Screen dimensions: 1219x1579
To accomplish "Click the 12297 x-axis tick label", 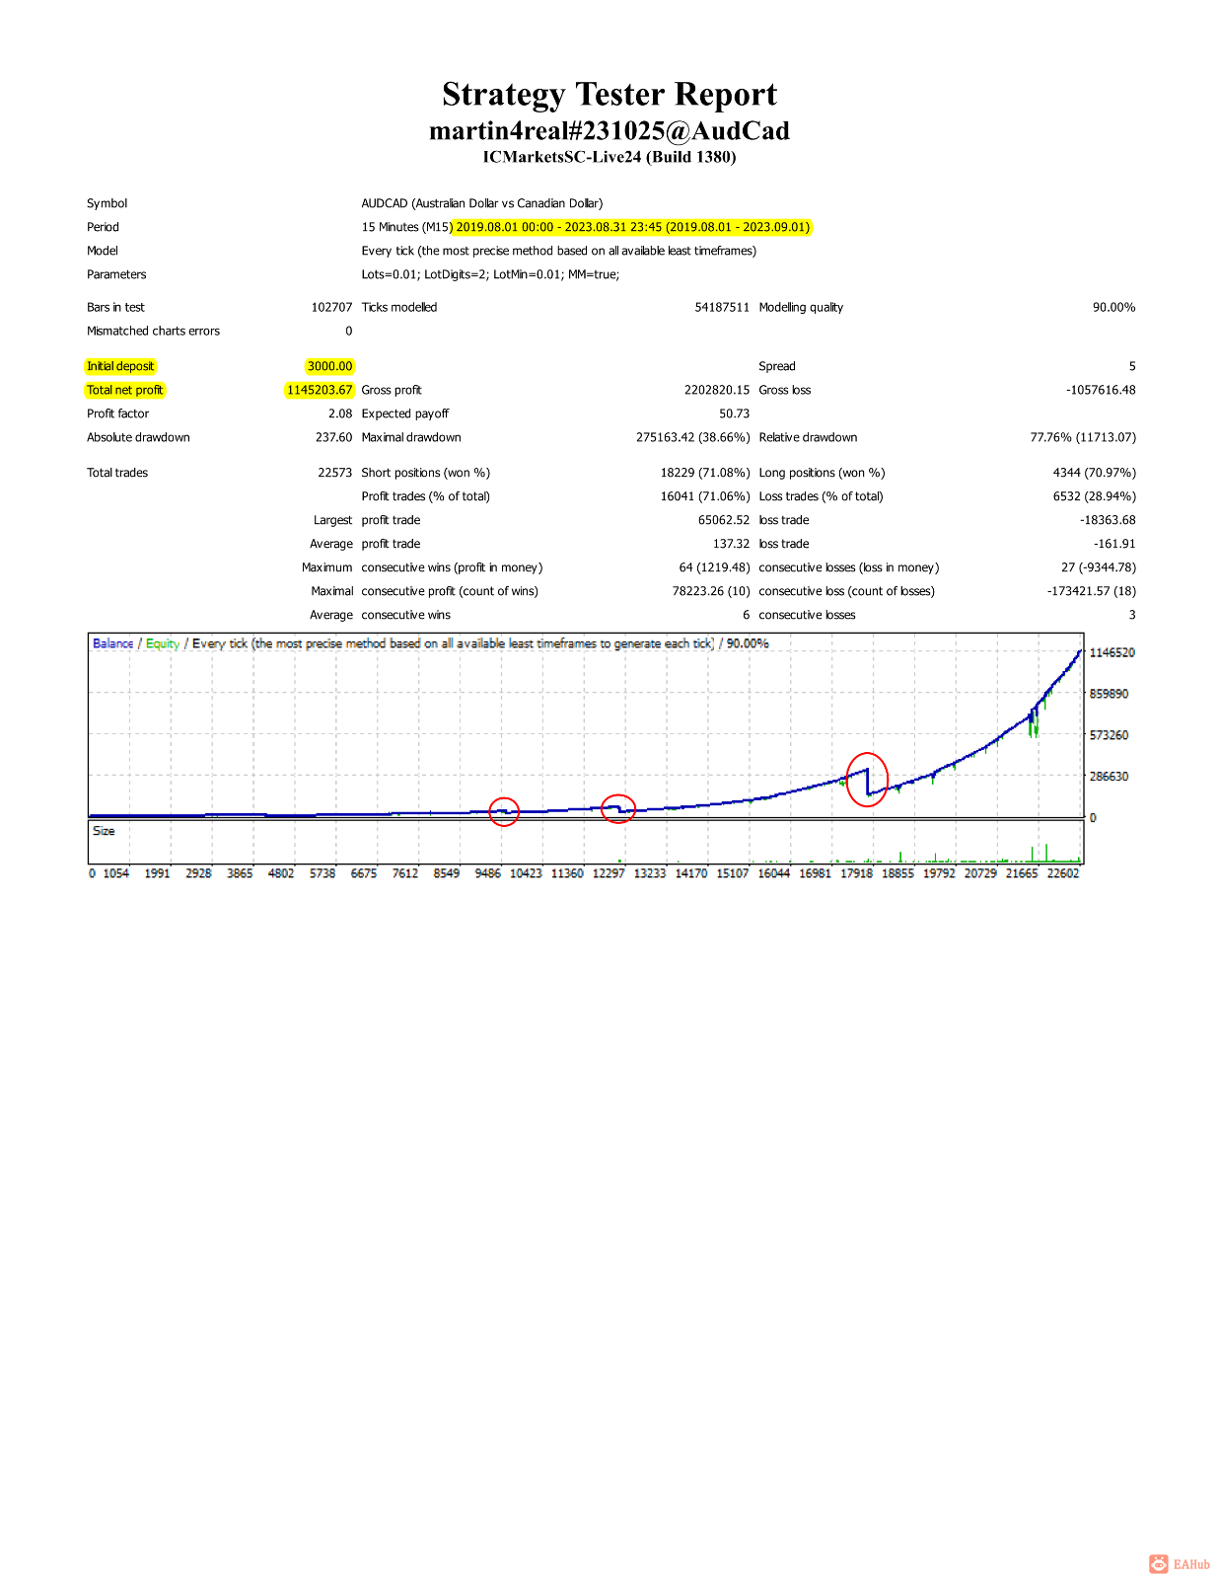I will [x=609, y=873].
